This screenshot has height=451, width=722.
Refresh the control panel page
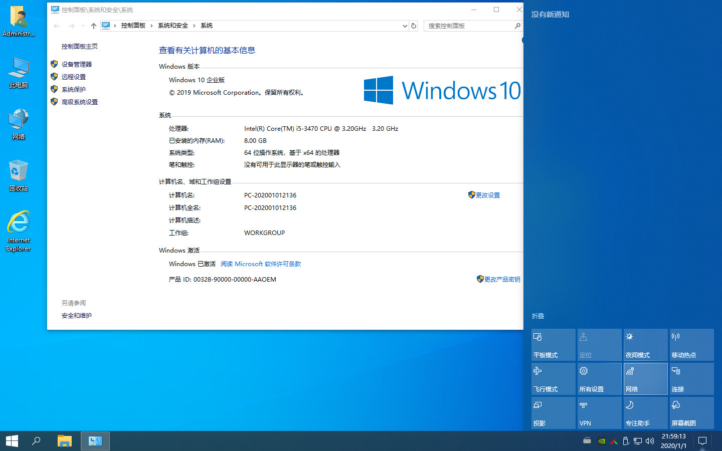414,26
